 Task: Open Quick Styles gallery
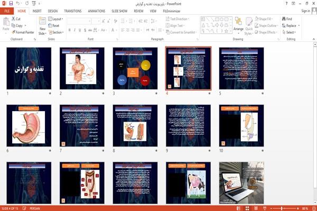coord(249,26)
